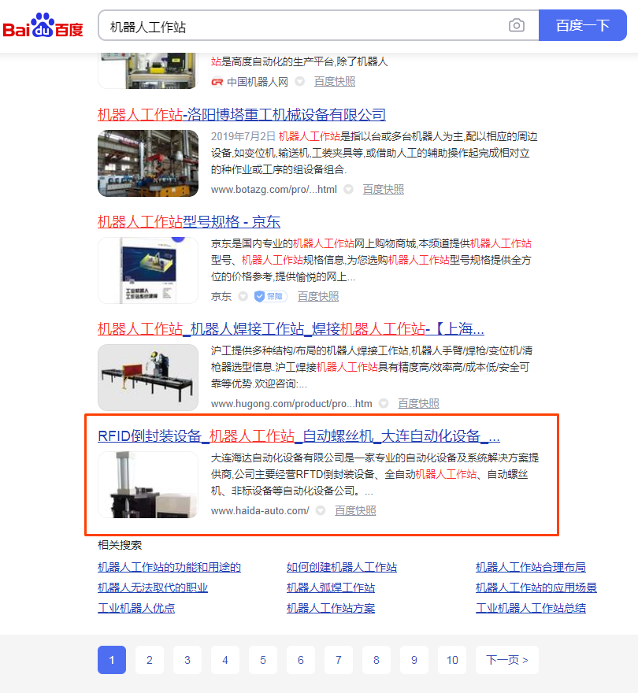Click the www.haida-auto.com/ URL
Screen dimensions: 638x693
pos(260,511)
